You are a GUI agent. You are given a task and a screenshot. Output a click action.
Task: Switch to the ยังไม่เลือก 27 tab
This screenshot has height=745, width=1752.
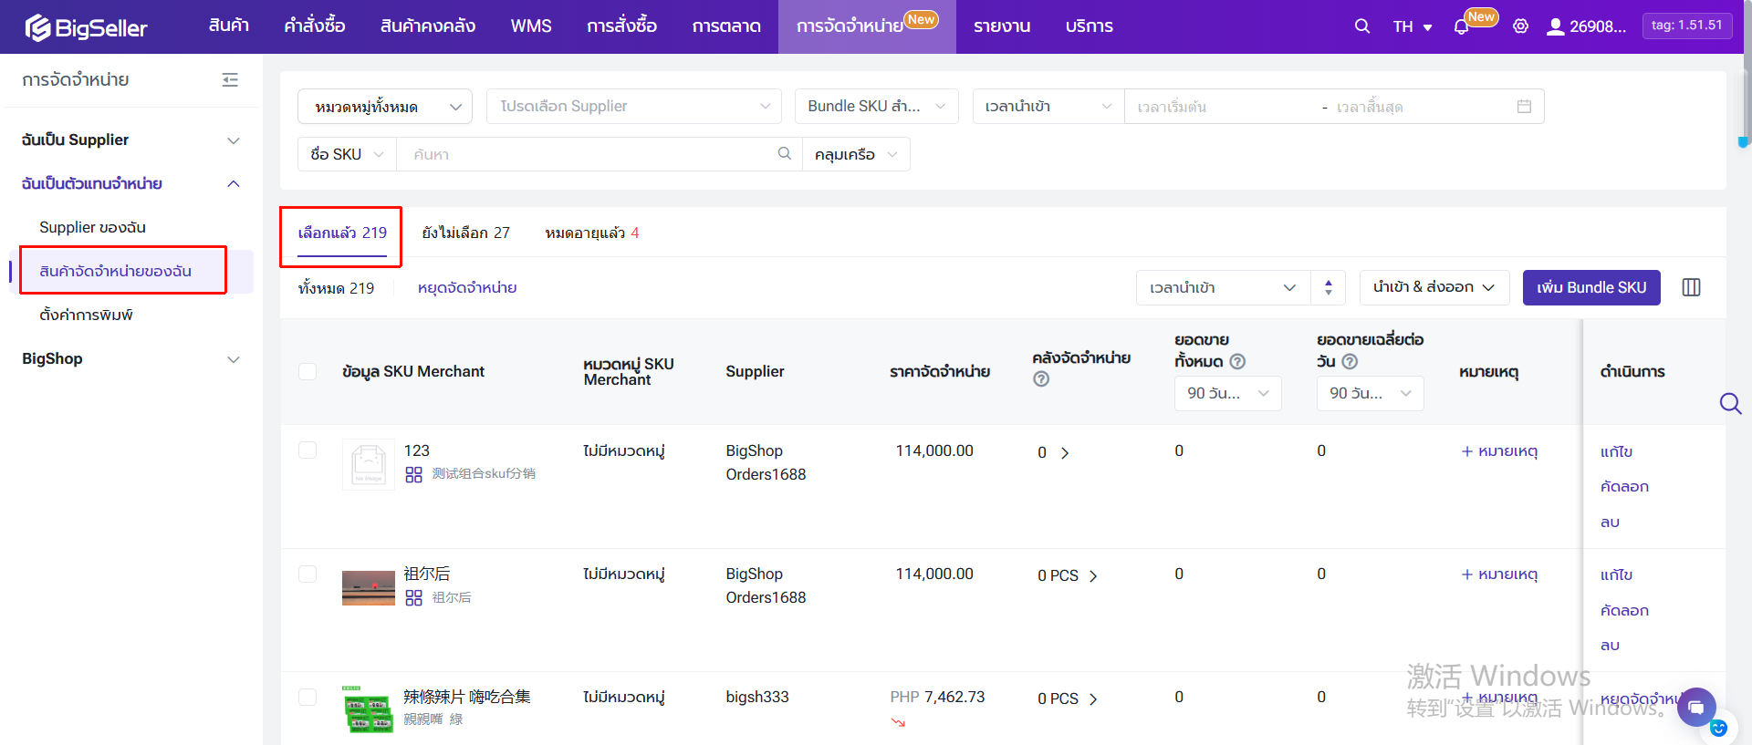(x=465, y=233)
